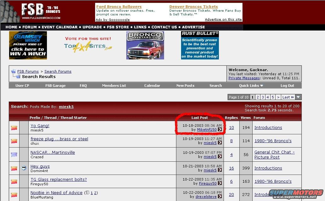Click multi-page icon in NooBie thread title
325x201 pixels.
tap(88, 193)
